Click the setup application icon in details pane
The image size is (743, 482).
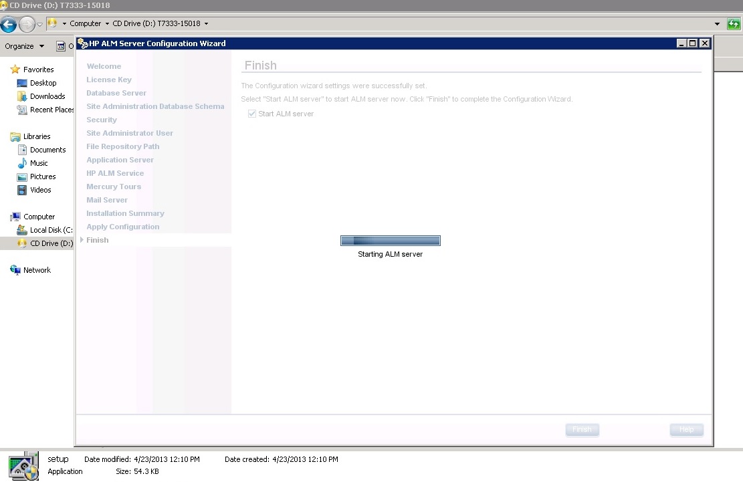tap(23, 466)
